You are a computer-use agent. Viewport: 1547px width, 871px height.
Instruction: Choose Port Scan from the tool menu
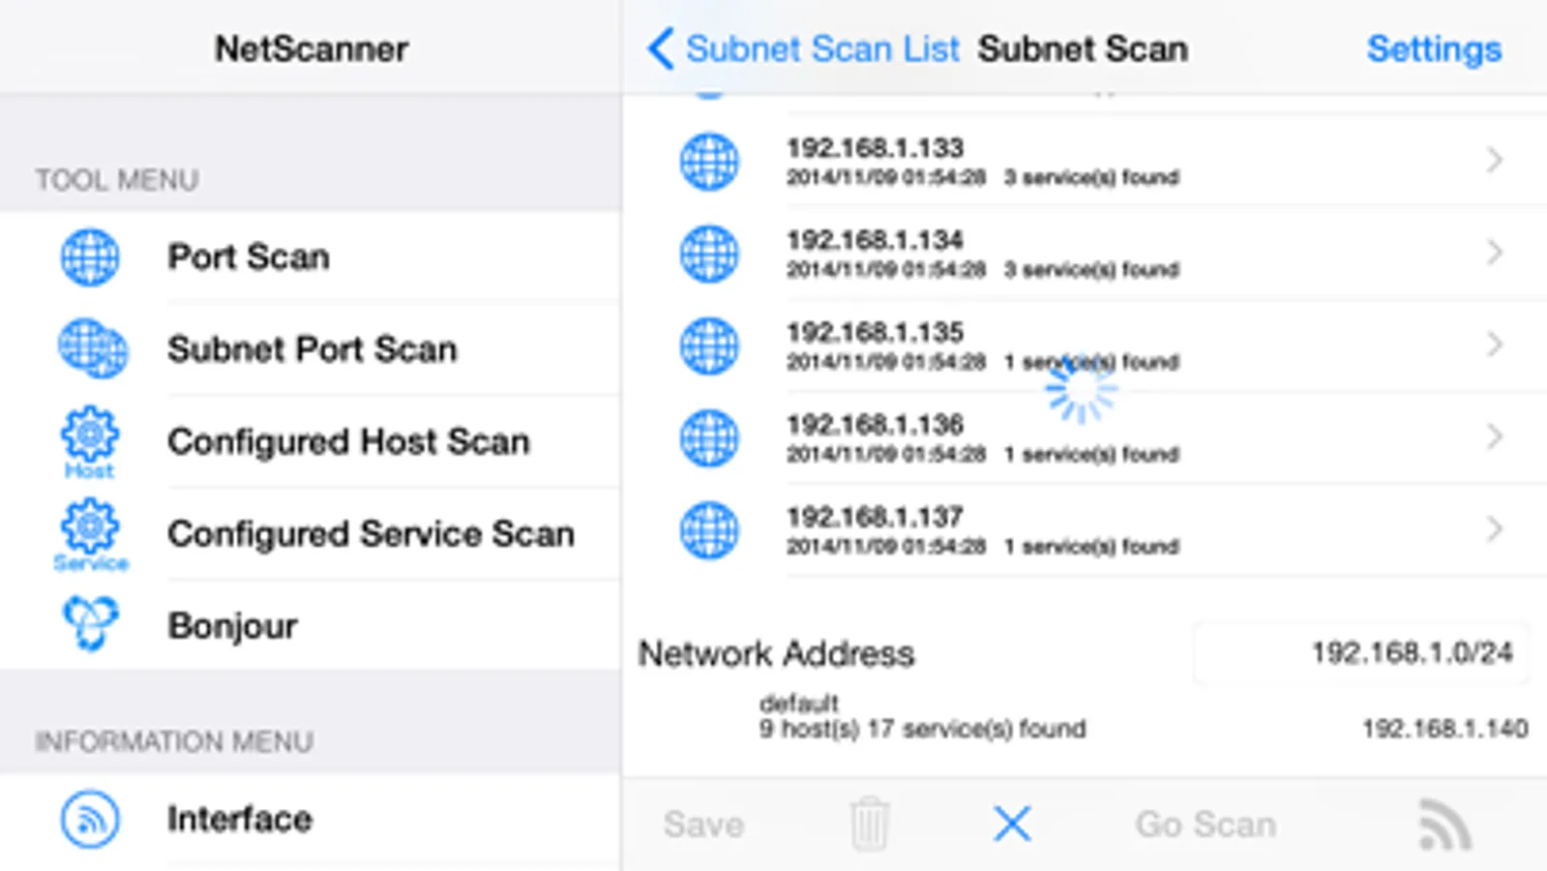(x=310, y=257)
